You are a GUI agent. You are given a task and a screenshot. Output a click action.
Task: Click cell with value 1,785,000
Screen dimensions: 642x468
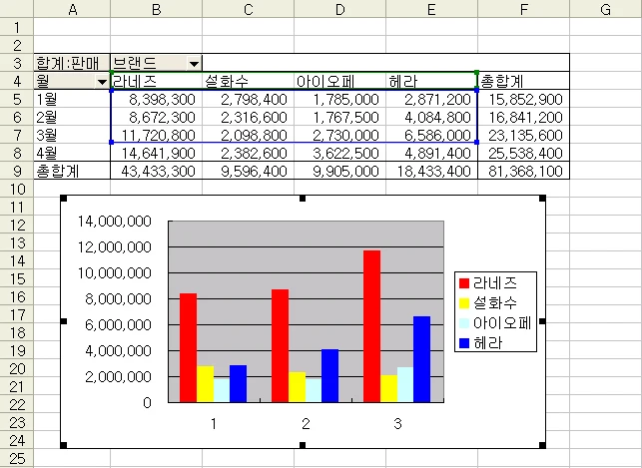(x=339, y=99)
